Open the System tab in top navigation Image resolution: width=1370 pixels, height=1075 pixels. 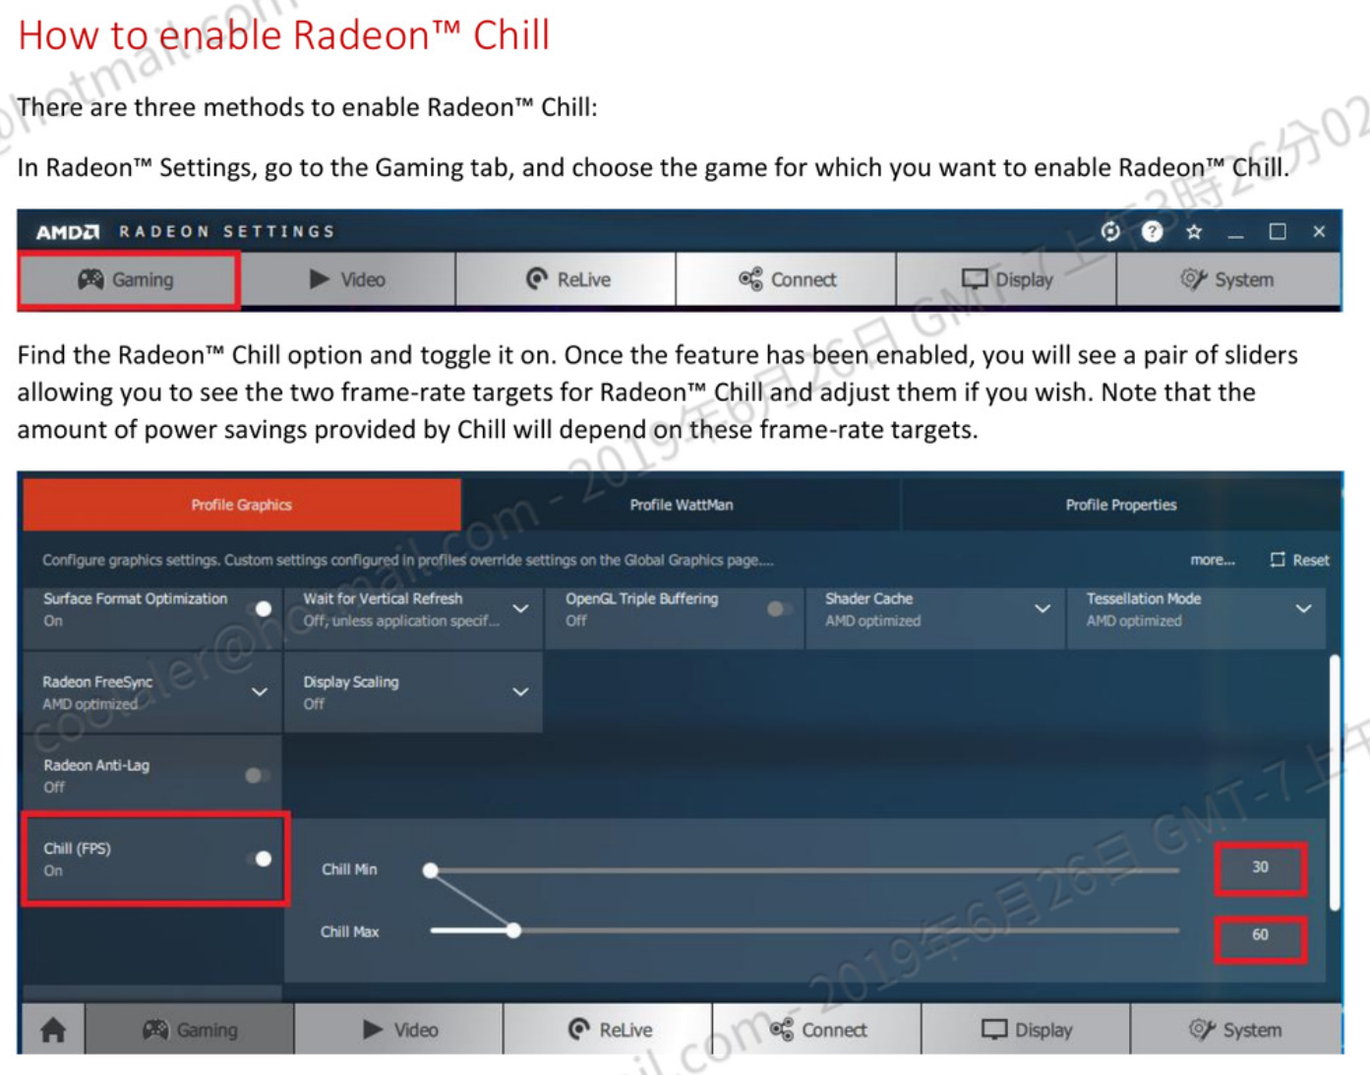[1227, 279]
